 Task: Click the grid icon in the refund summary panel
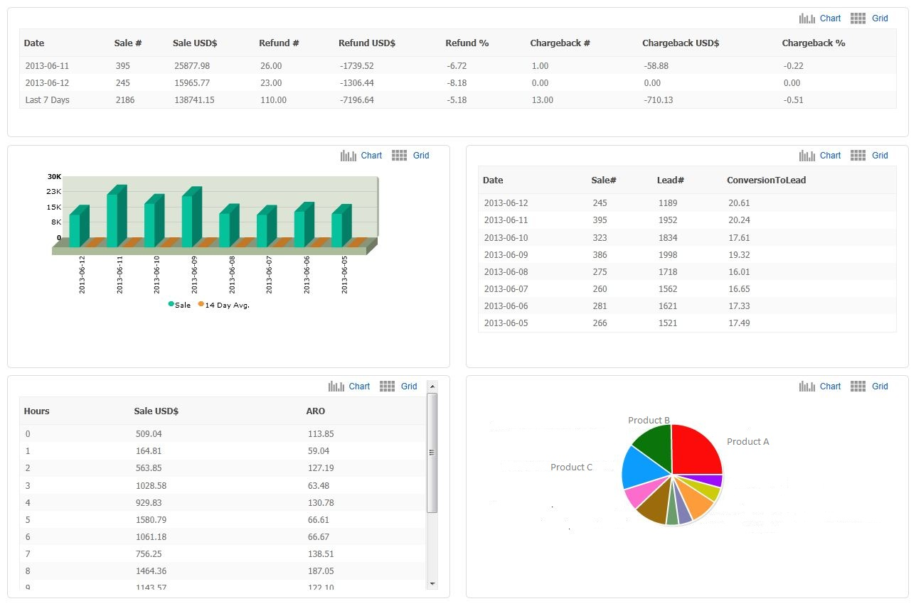click(858, 18)
